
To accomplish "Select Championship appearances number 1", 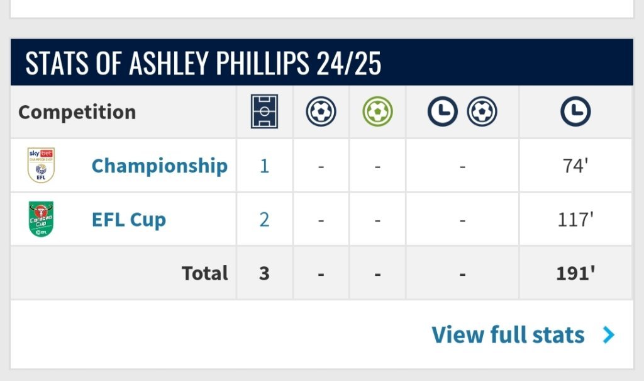I will pos(265,166).
